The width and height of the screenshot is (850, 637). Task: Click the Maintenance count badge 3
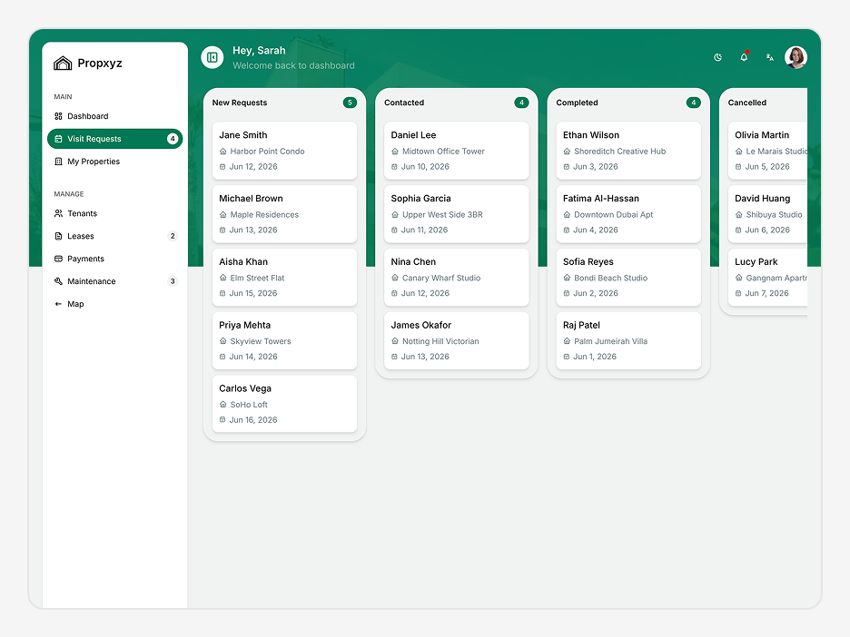tap(173, 281)
